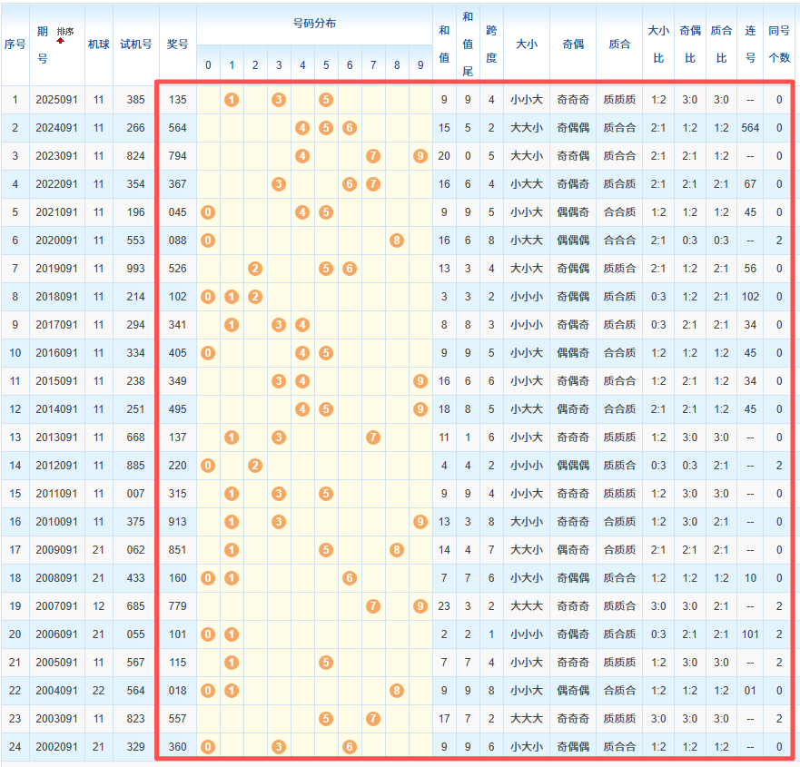Click orange ball 1 in row 2025091
The width and height of the screenshot is (800, 767).
click(x=232, y=100)
